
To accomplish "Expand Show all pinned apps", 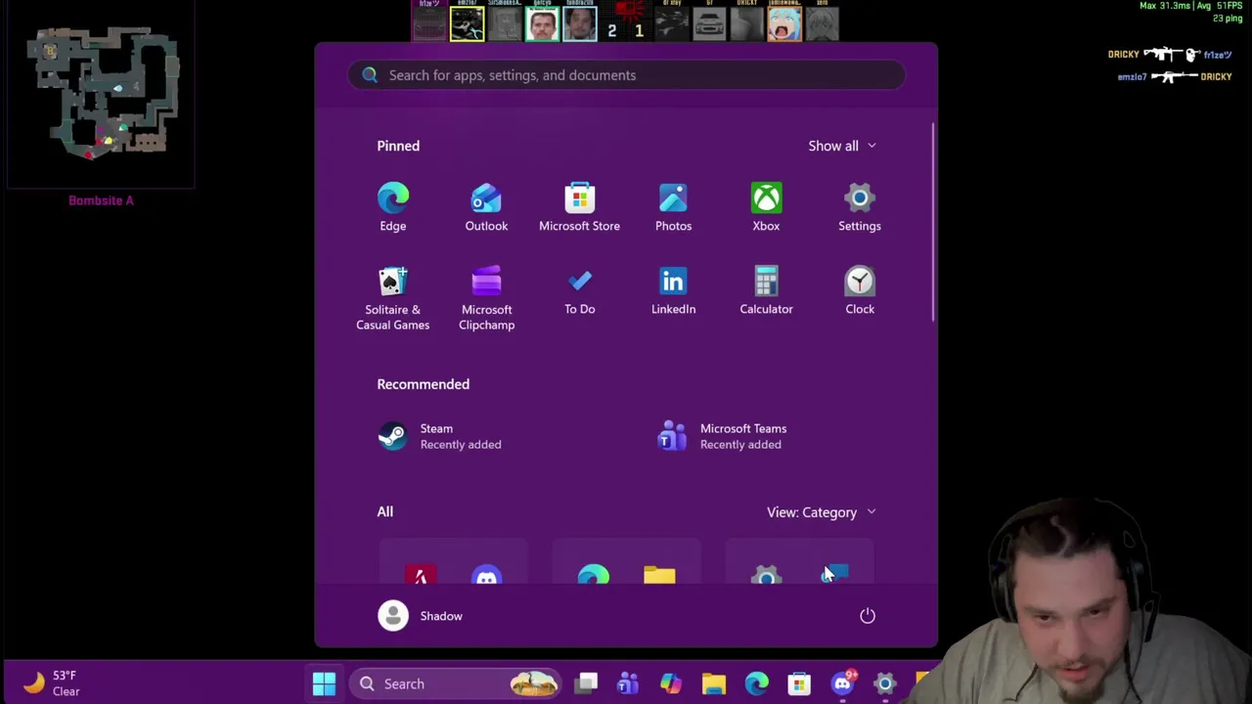I will click(x=842, y=146).
